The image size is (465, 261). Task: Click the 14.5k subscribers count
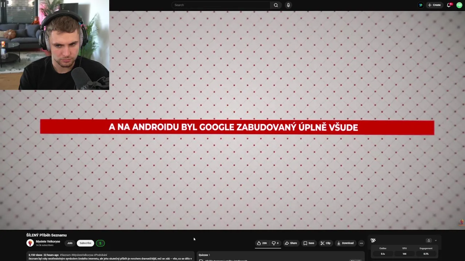pyautogui.click(x=44, y=245)
